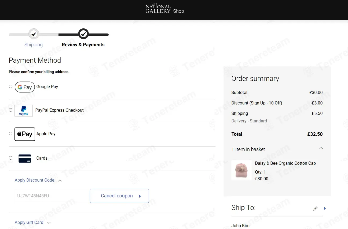348x229 pixels.
Task: Click the credit card icon for Cards
Action: (x=25, y=158)
